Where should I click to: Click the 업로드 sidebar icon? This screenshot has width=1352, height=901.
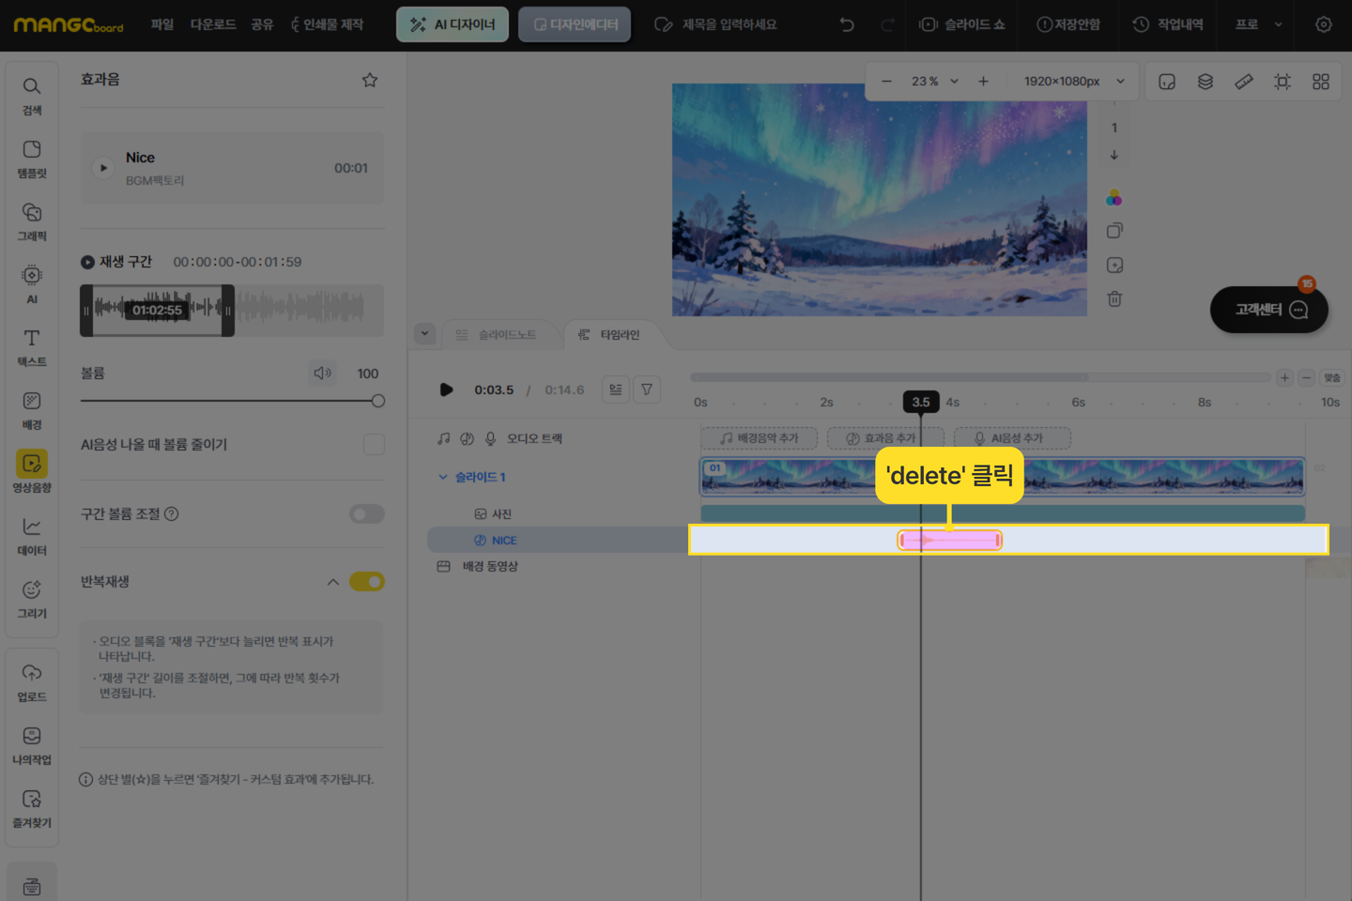32,681
